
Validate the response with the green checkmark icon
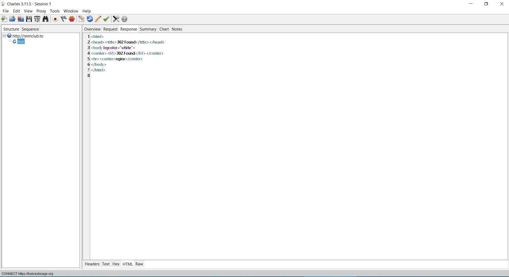pyautogui.click(x=106, y=19)
